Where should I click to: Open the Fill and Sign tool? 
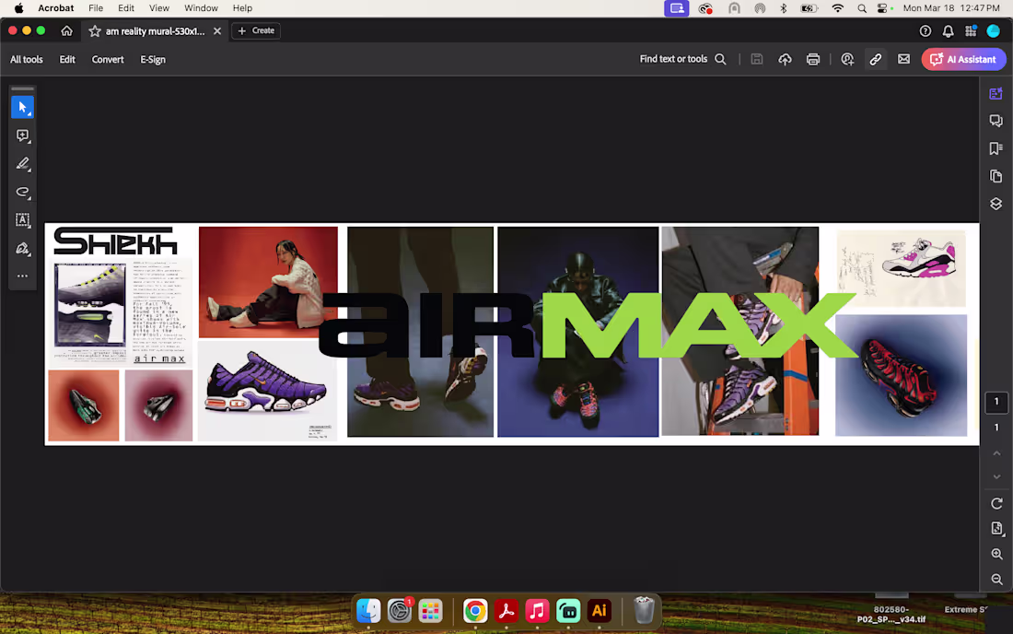point(23,248)
